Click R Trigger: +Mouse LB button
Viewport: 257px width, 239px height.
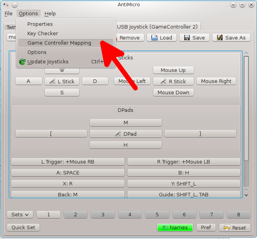[x=184, y=162]
